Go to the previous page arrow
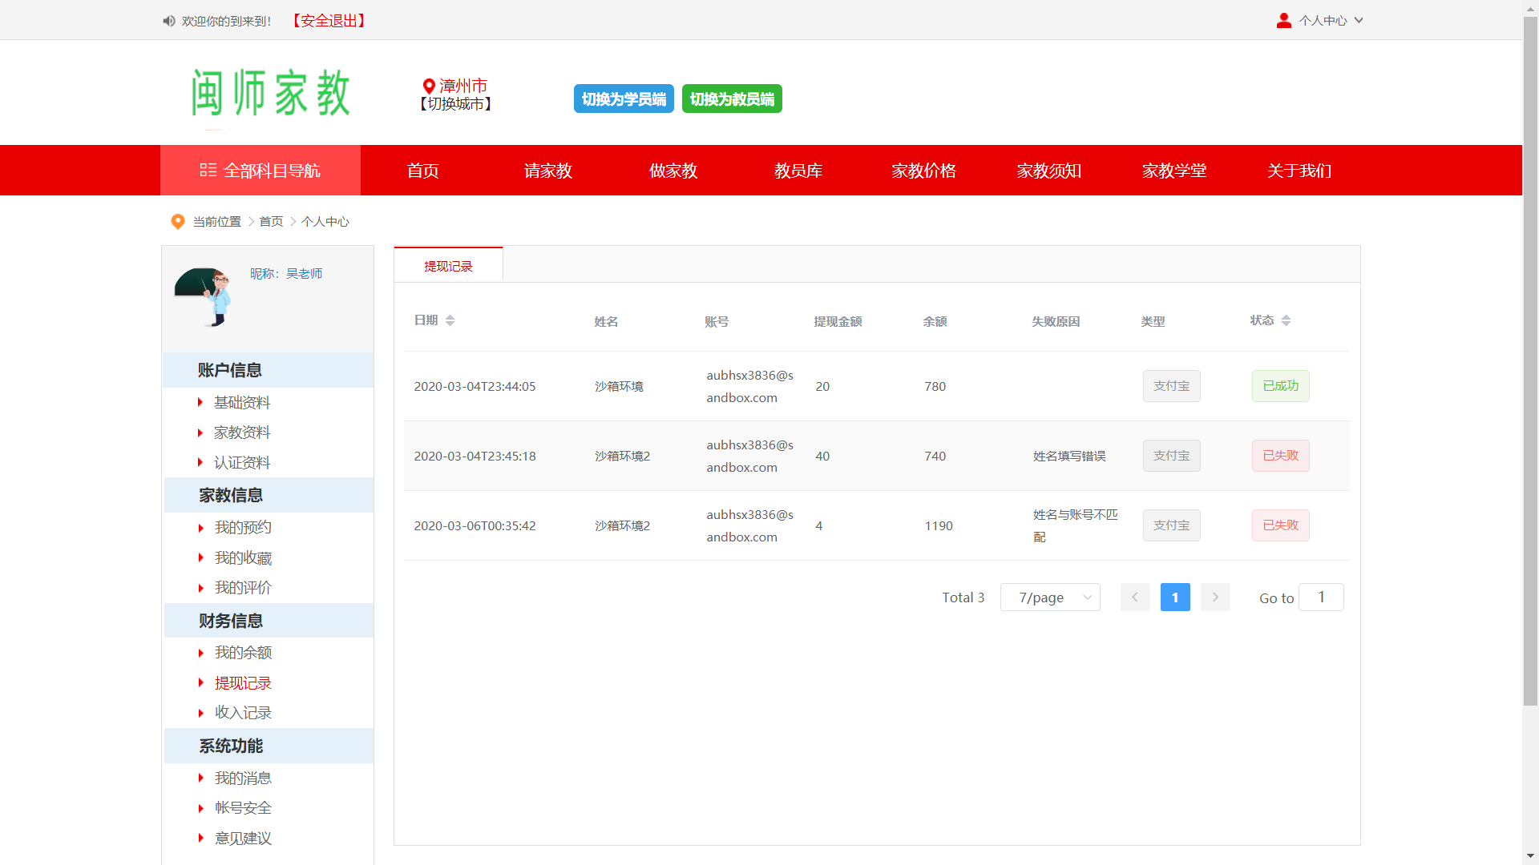This screenshot has height=865, width=1539. (x=1134, y=597)
